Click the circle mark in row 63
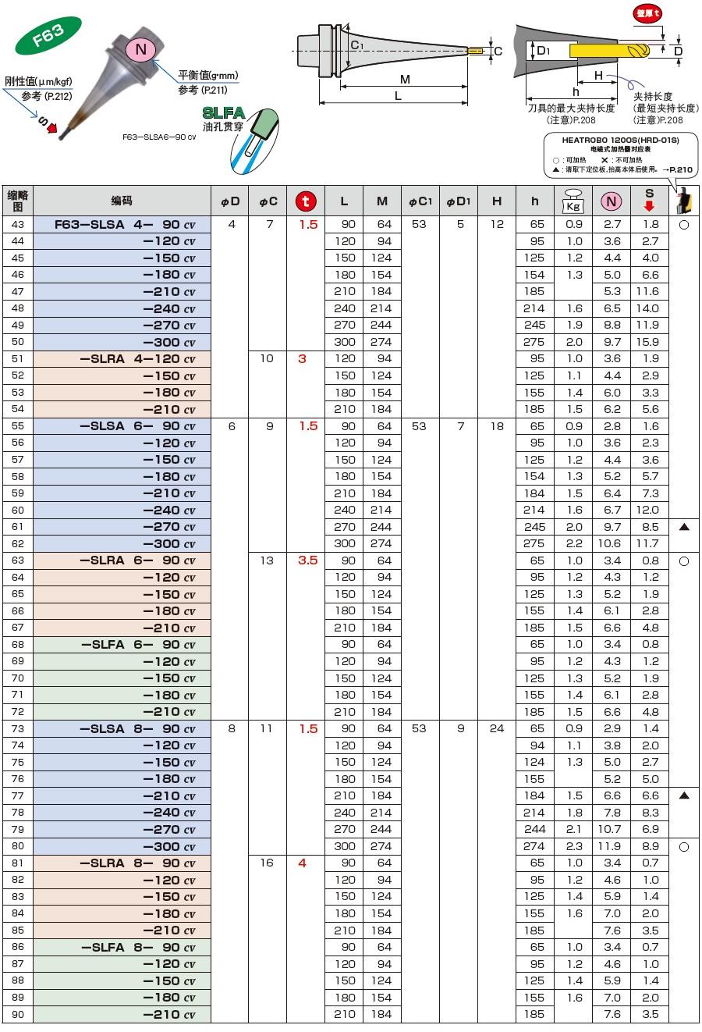This screenshot has width=702, height=1032. point(684,560)
